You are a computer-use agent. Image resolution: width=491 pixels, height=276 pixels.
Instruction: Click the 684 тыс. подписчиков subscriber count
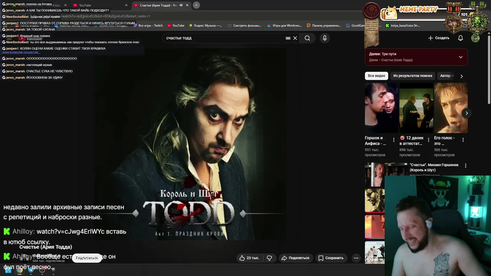(x=49, y=261)
